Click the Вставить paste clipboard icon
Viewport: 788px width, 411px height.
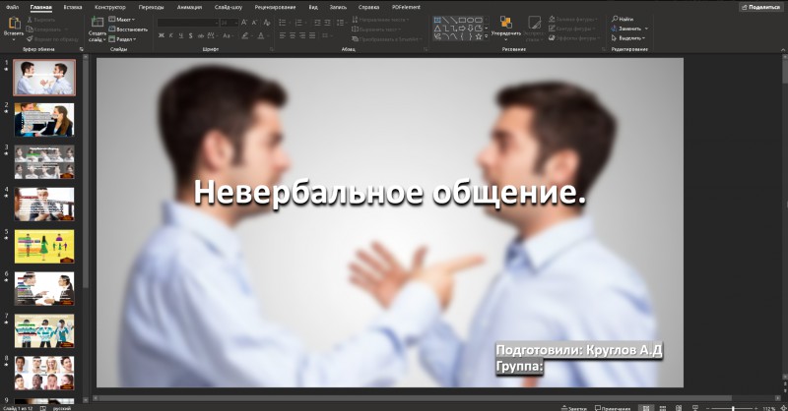[x=14, y=23]
